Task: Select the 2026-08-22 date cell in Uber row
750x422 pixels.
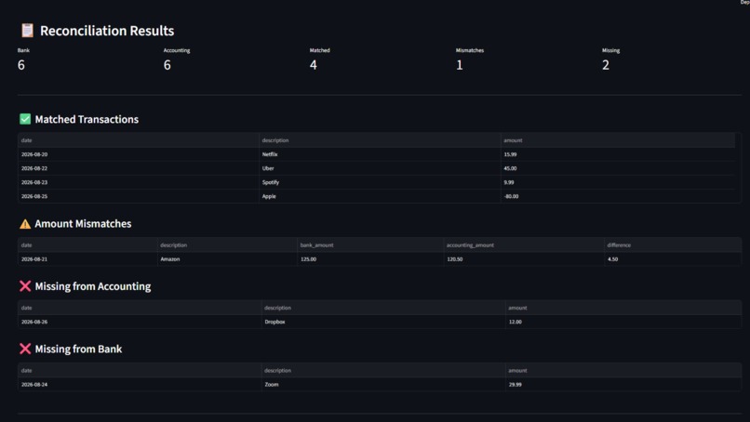Action: click(139, 168)
